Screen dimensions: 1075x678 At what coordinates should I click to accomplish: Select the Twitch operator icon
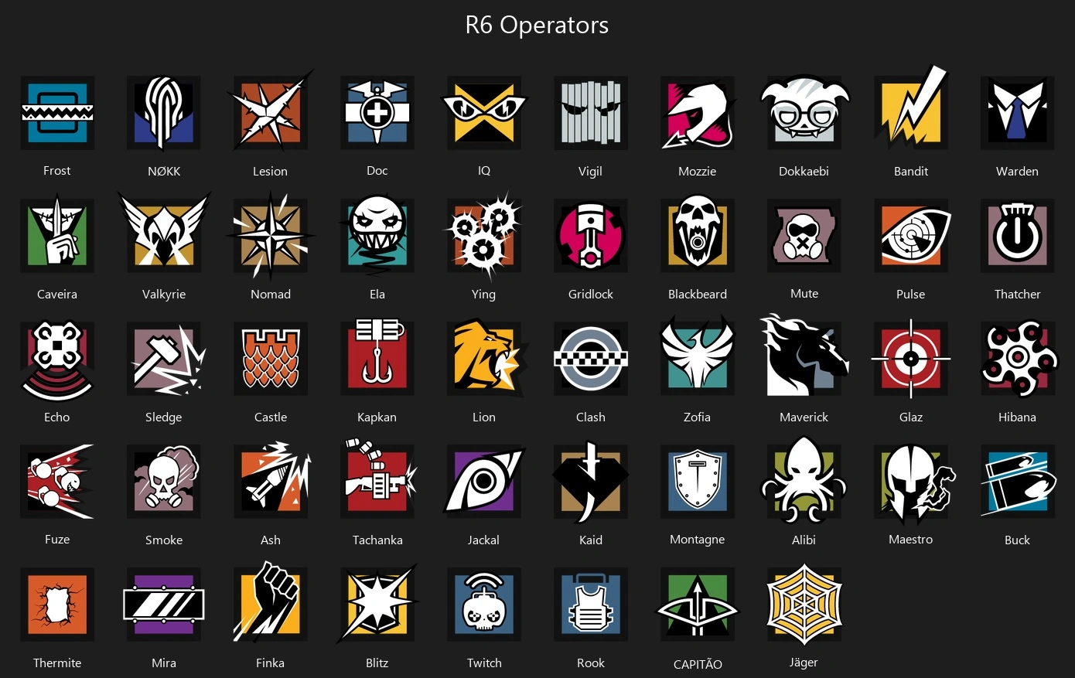[x=484, y=604]
